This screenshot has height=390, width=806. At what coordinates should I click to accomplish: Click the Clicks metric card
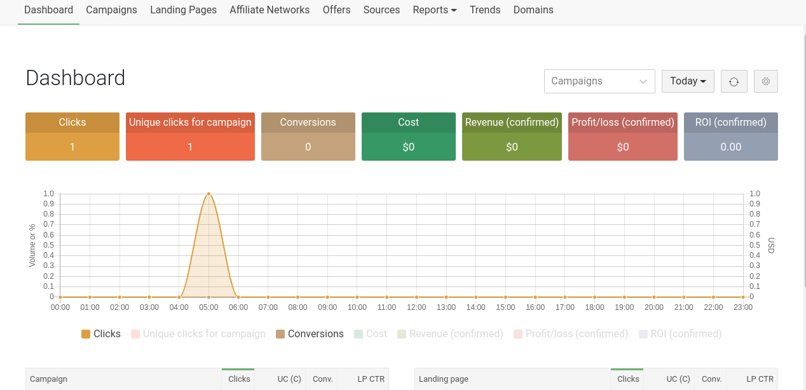click(x=72, y=137)
